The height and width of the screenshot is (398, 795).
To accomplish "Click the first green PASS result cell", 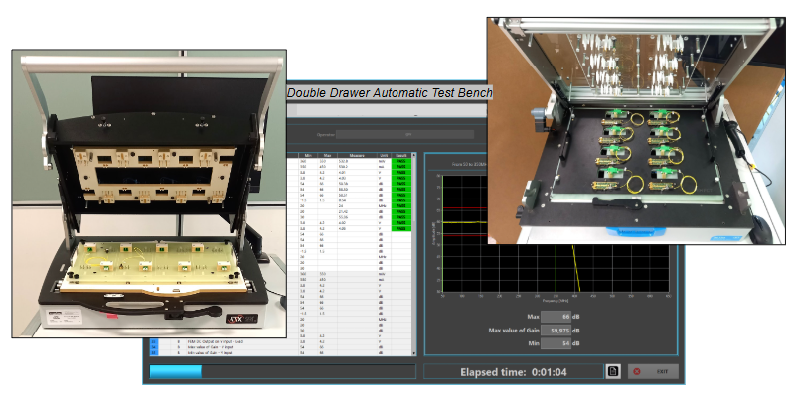I will point(400,163).
